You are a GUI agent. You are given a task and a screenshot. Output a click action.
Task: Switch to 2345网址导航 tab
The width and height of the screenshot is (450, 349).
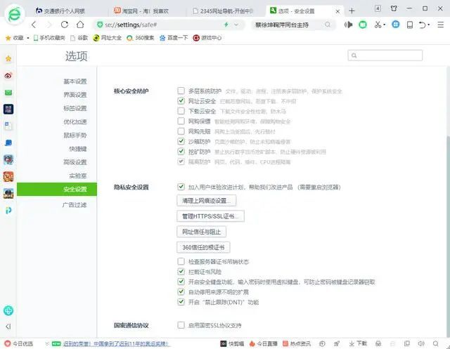(224, 11)
